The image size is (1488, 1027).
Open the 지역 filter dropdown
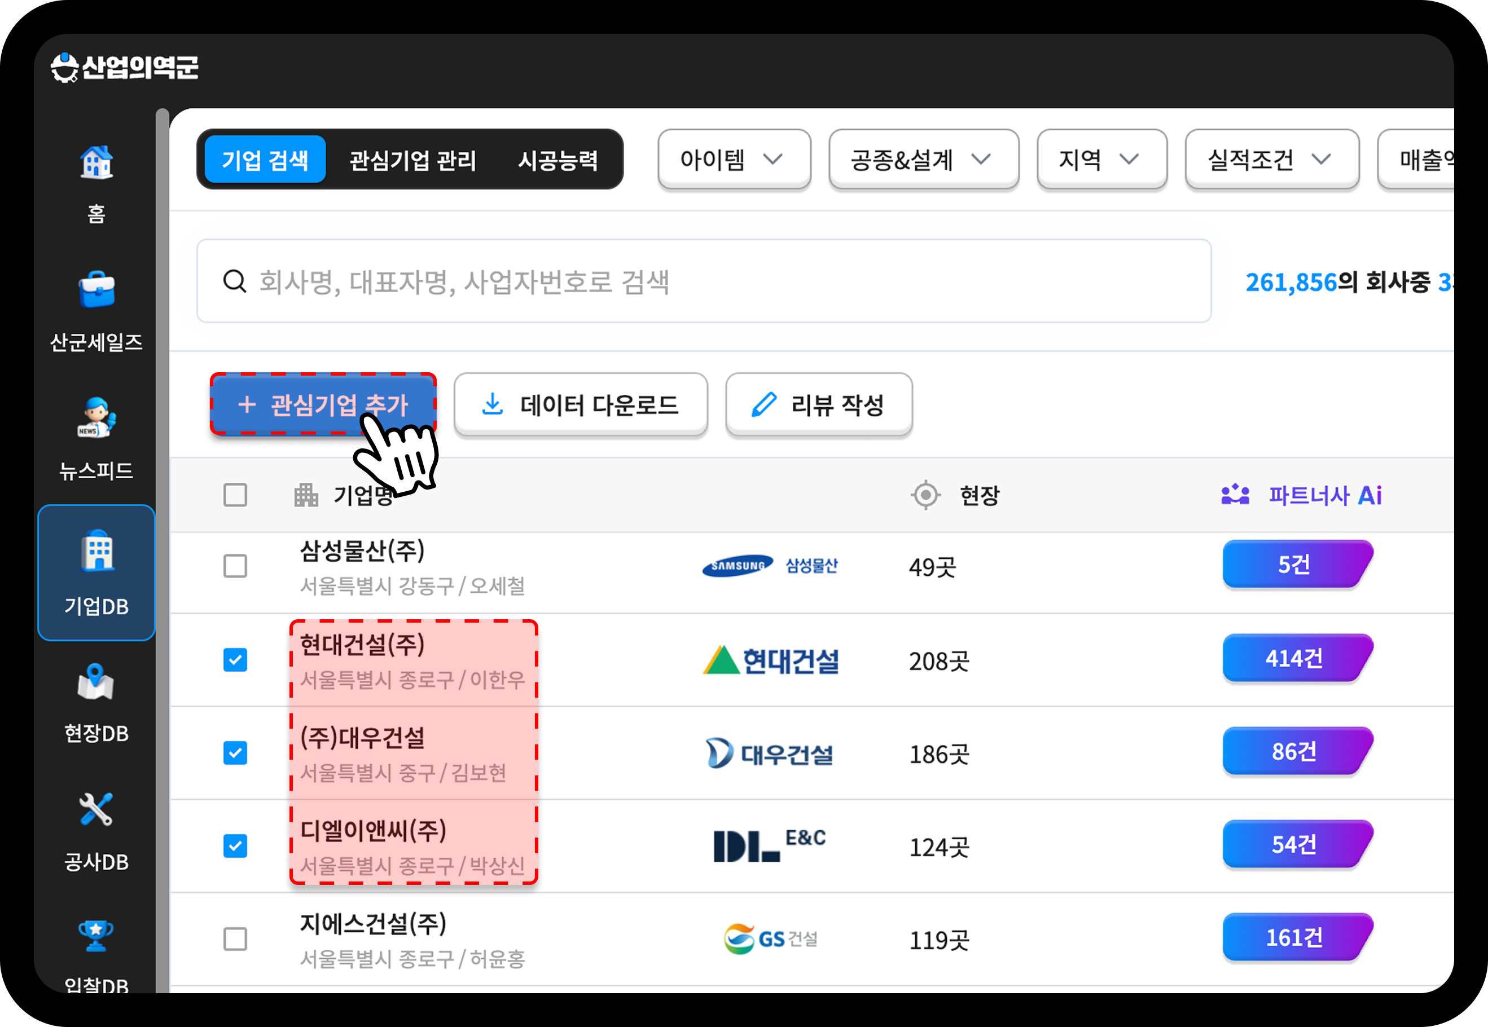pos(1103,159)
